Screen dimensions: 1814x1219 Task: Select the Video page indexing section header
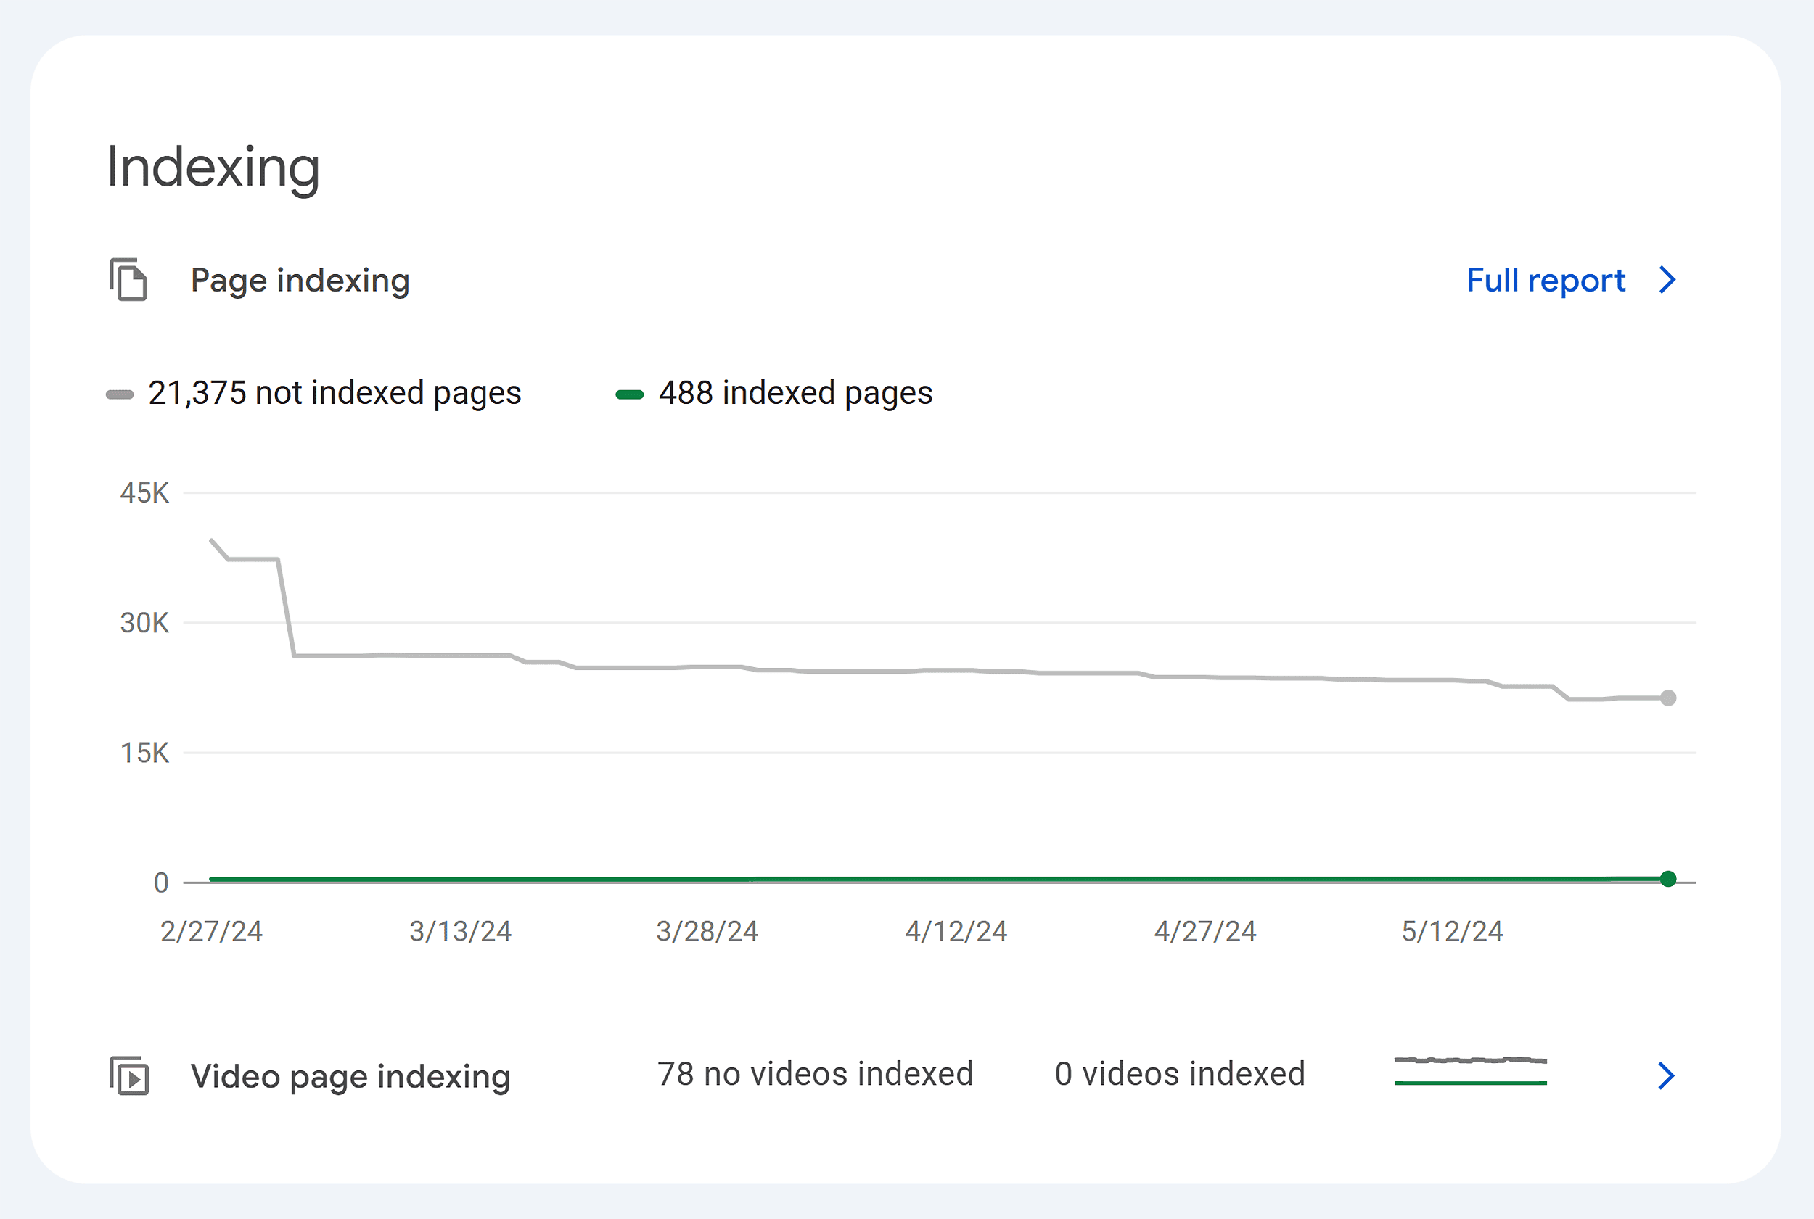click(x=350, y=1077)
